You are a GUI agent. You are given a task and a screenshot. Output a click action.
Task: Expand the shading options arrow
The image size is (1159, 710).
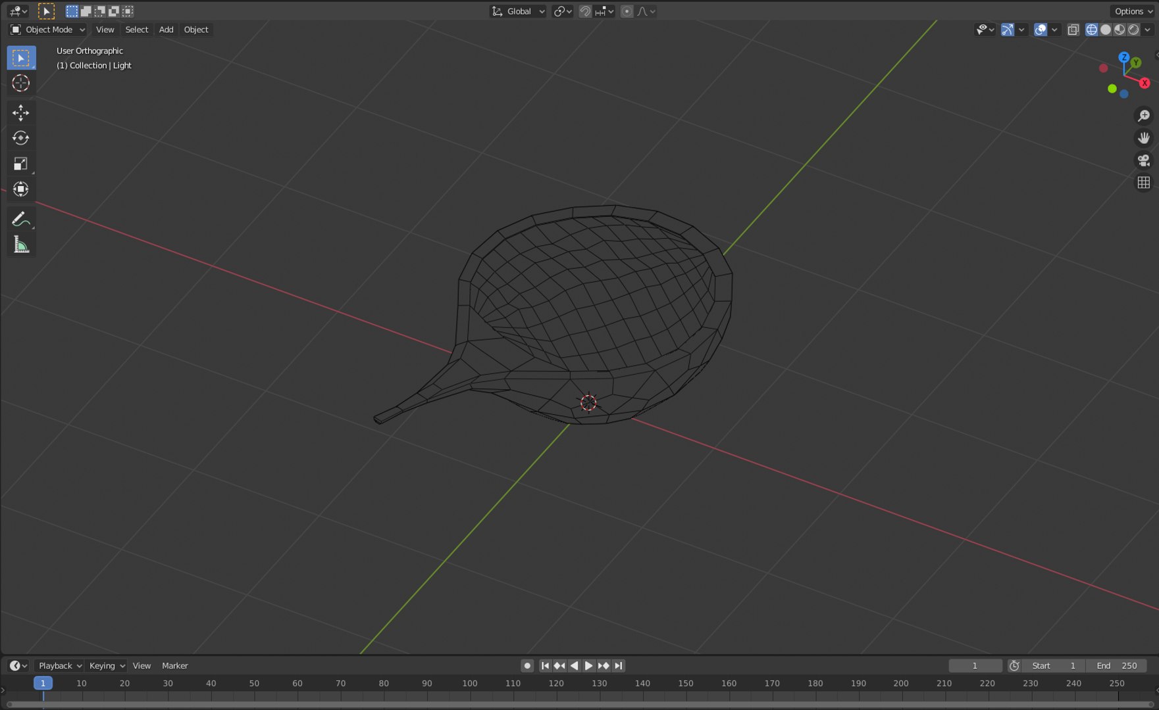1147,30
